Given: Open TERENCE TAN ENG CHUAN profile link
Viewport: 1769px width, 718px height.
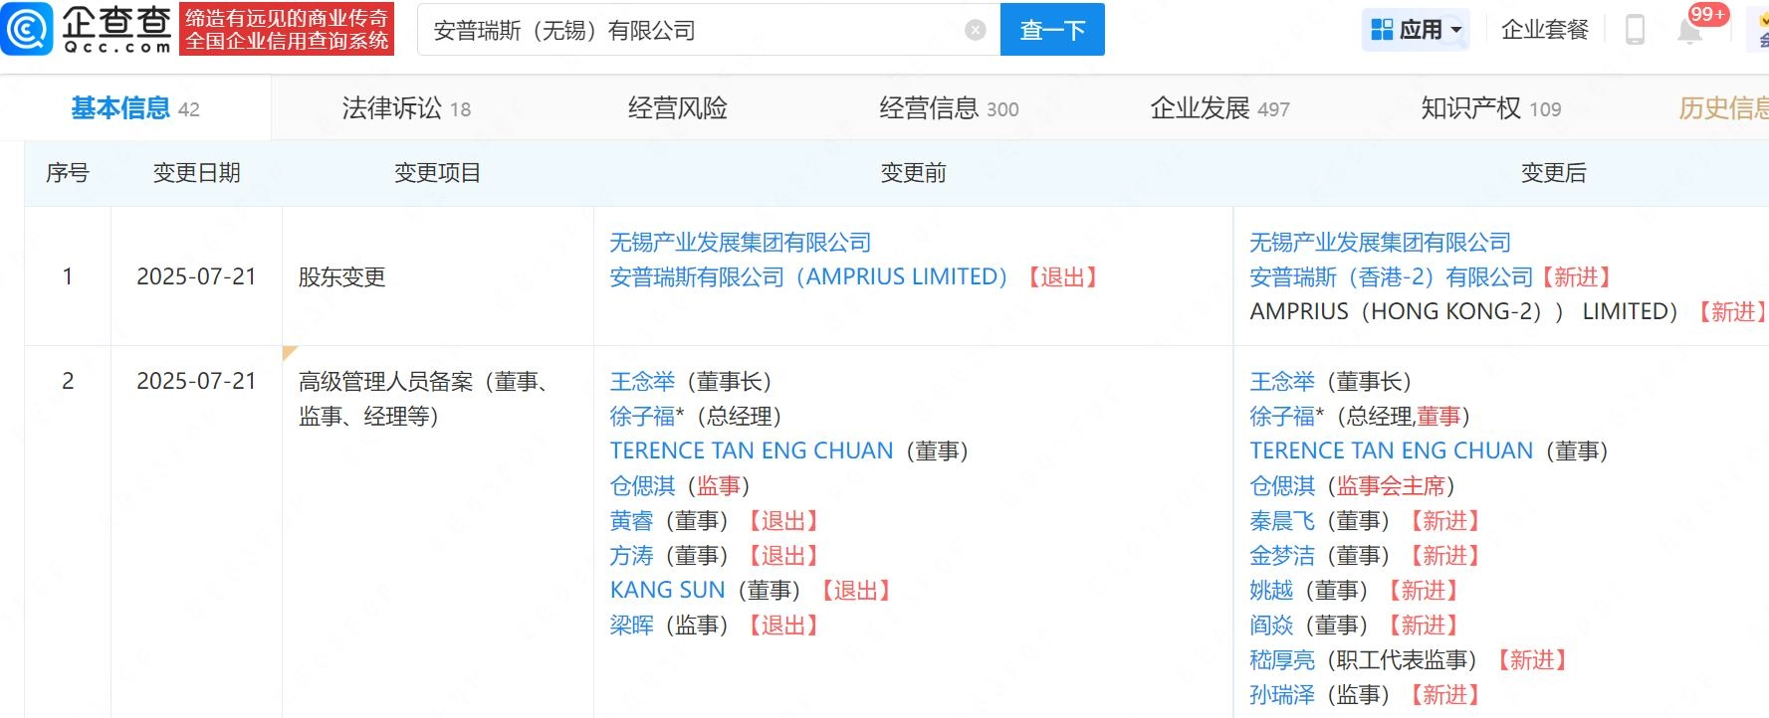Looking at the screenshot, I should [750, 449].
